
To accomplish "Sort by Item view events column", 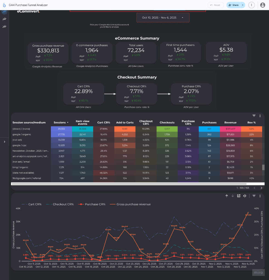I will [83, 123].
